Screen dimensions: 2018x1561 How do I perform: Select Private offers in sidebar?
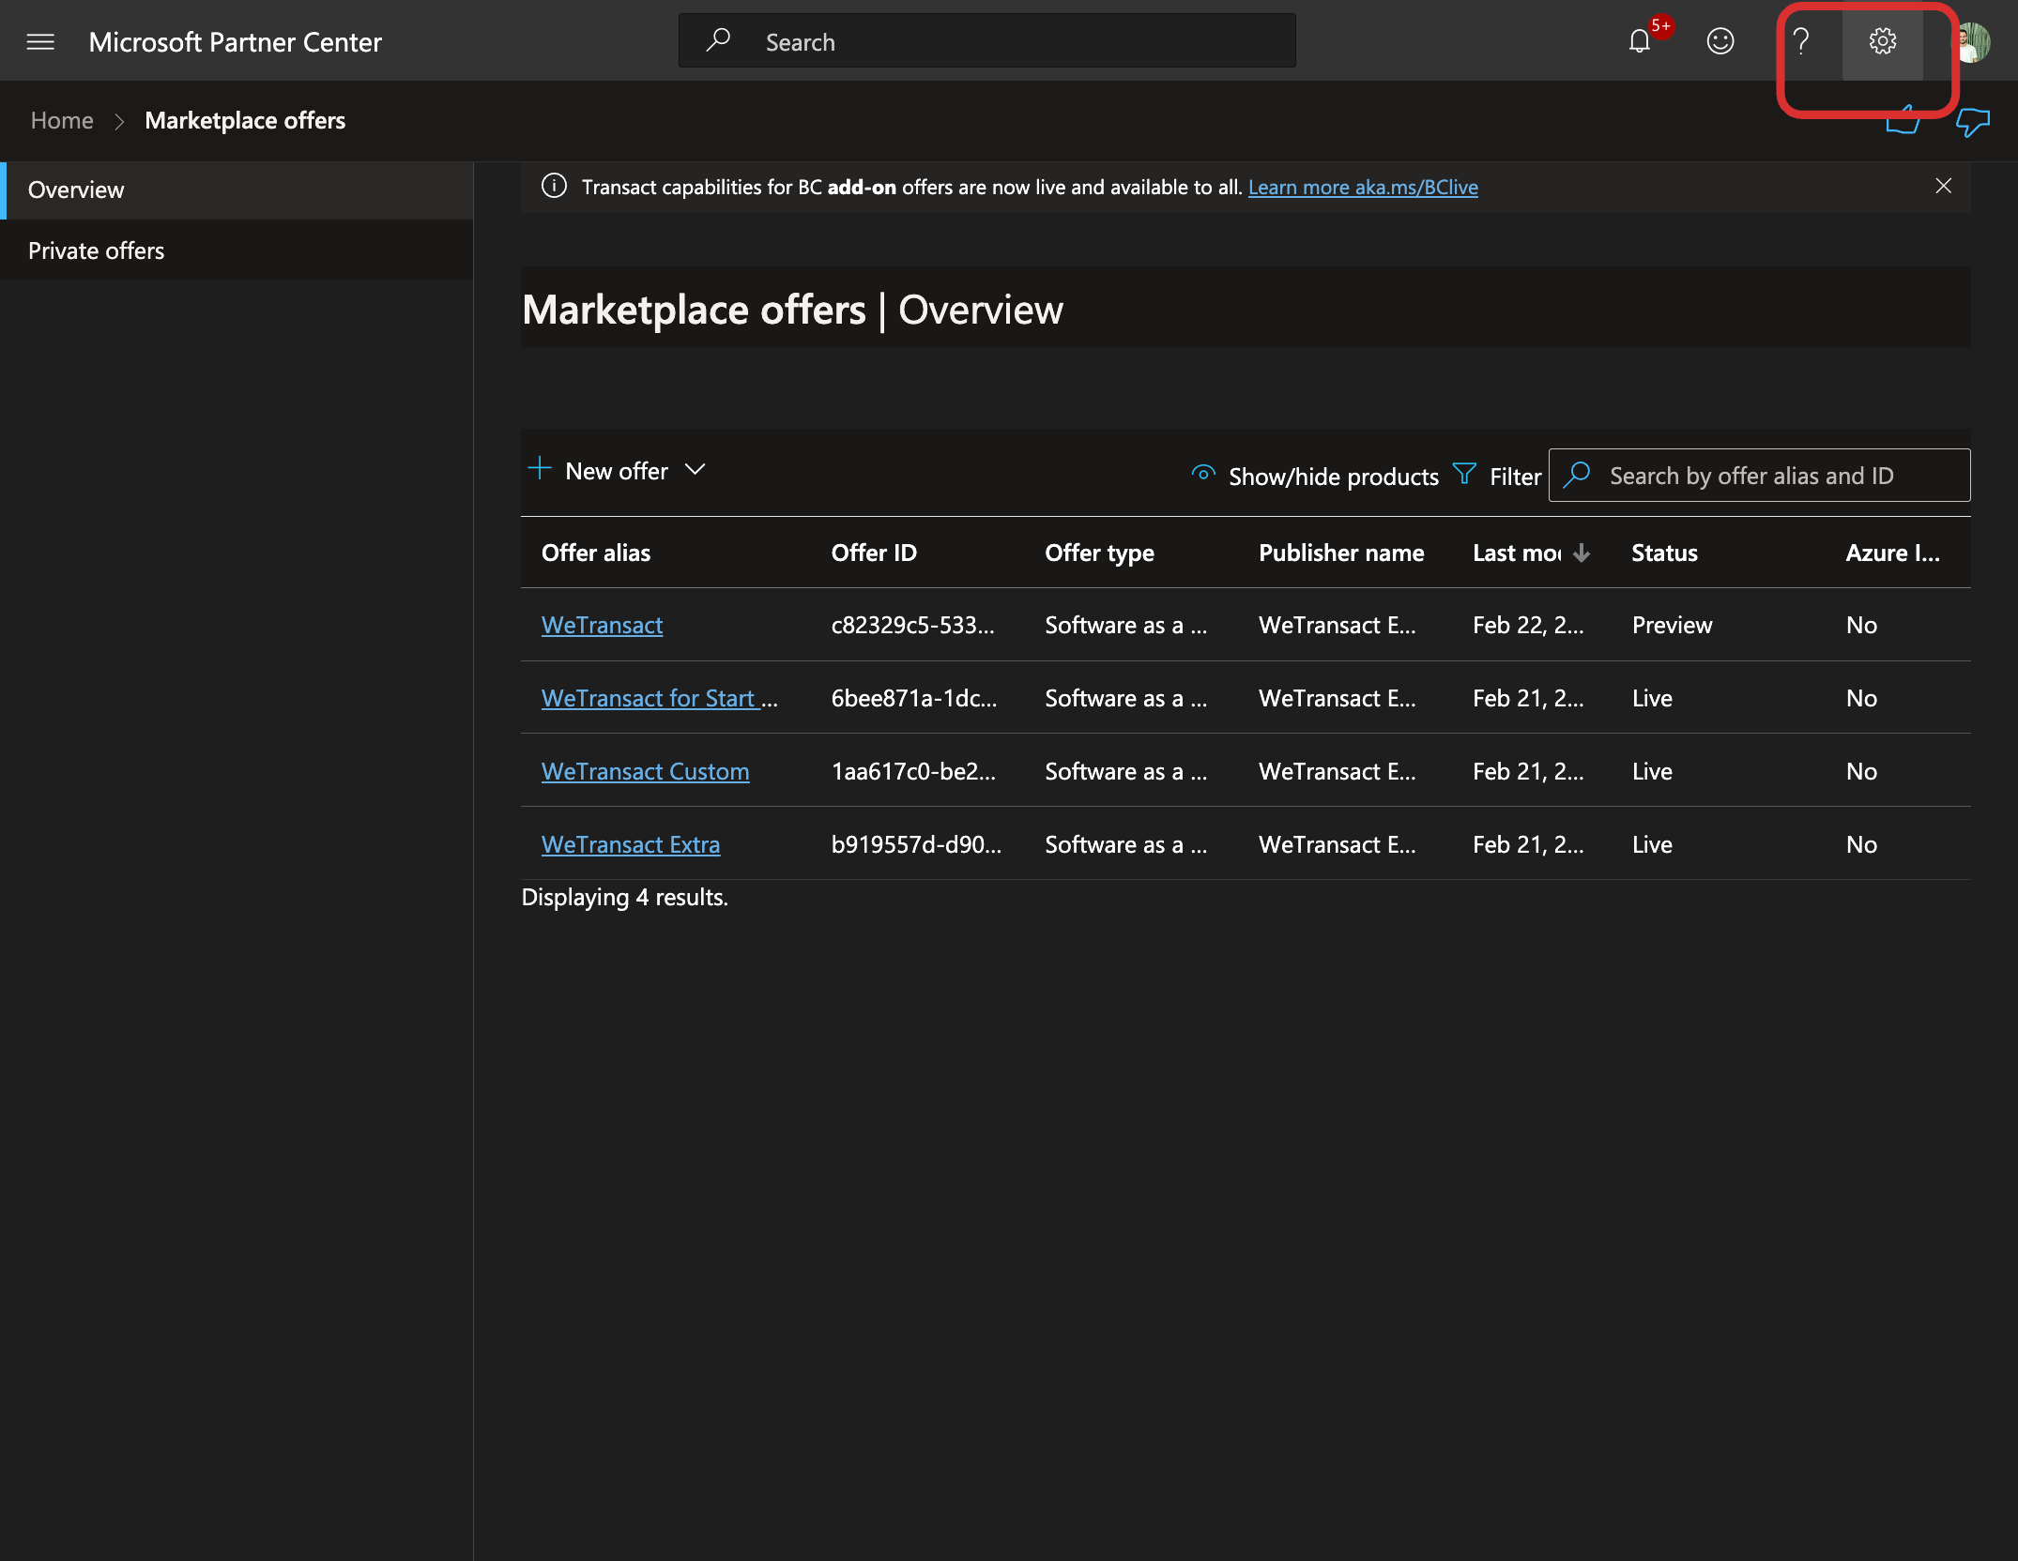point(237,250)
